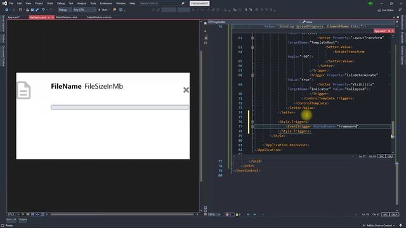Toggle the designer snap grid icon
The width and height of the screenshot is (406, 228).
pyautogui.click(x=28, y=214)
